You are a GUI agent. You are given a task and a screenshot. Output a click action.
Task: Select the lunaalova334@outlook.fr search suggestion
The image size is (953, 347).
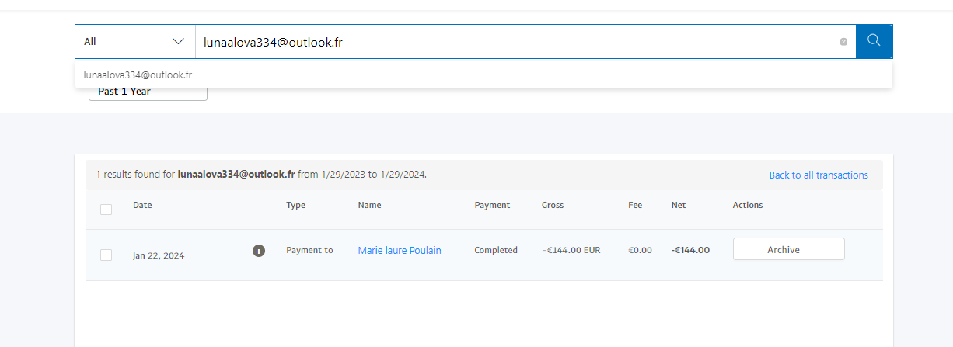(x=138, y=75)
